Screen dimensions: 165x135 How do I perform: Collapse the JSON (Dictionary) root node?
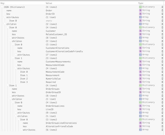[2, 7]
